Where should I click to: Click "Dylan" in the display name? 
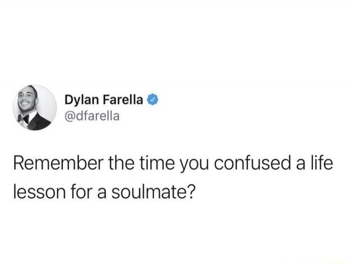point(81,100)
